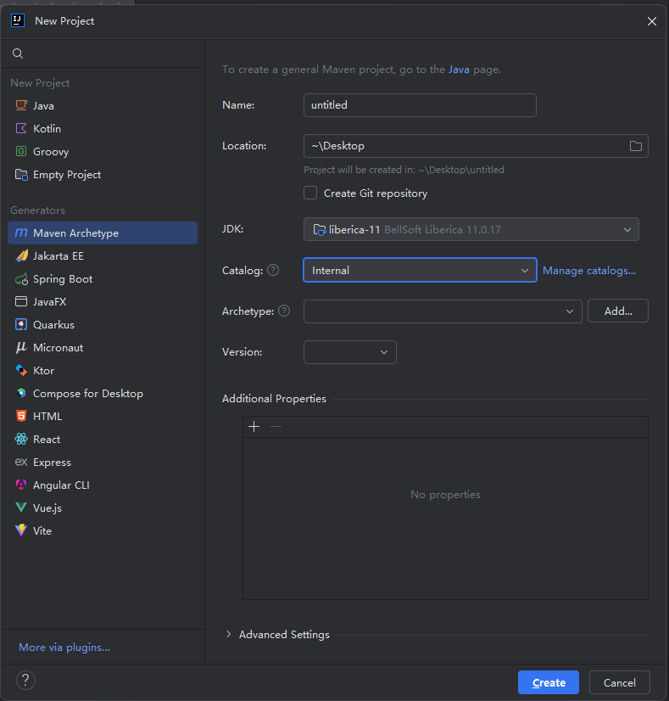Follow the Java page link
669x701 pixels.
459,70
